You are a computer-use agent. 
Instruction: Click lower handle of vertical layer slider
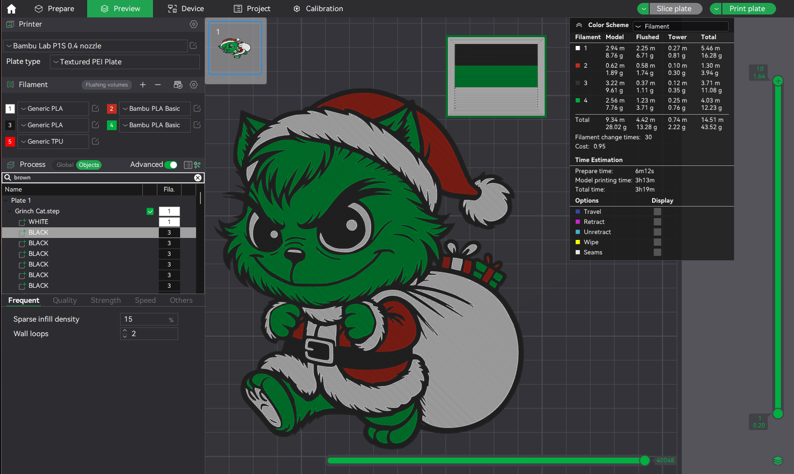pyautogui.click(x=778, y=414)
